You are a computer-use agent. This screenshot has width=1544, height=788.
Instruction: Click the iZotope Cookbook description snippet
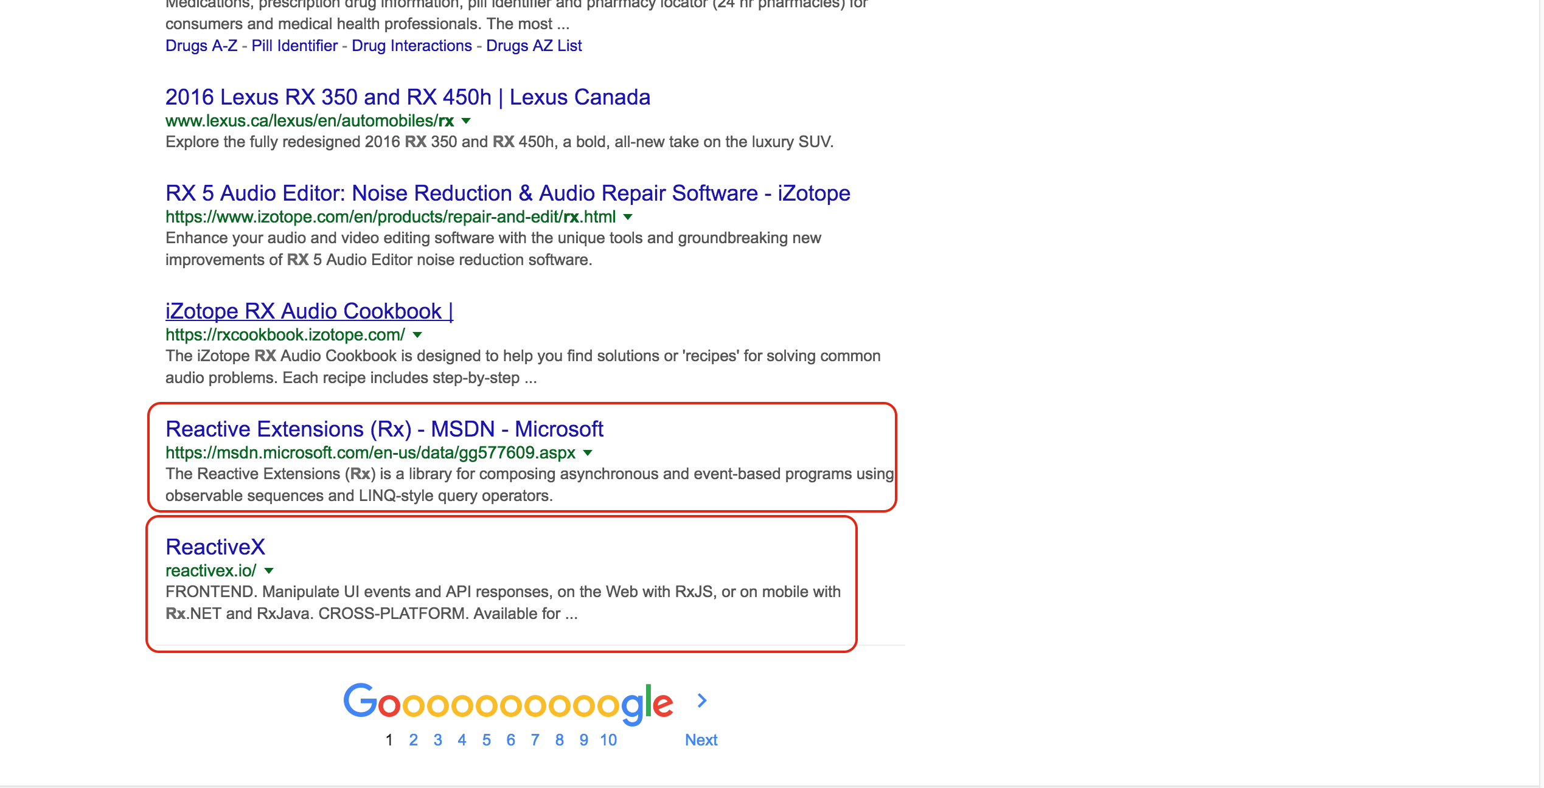[523, 367]
